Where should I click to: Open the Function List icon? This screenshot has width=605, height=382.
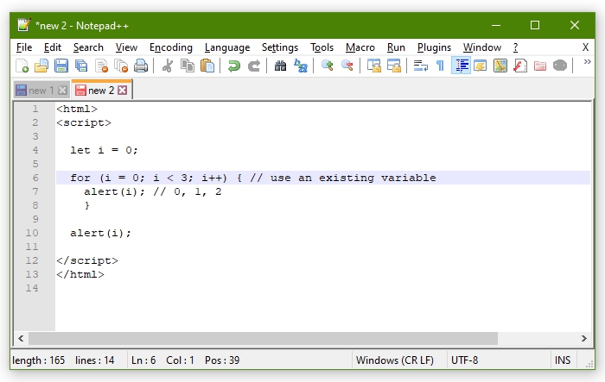(x=520, y=66)
